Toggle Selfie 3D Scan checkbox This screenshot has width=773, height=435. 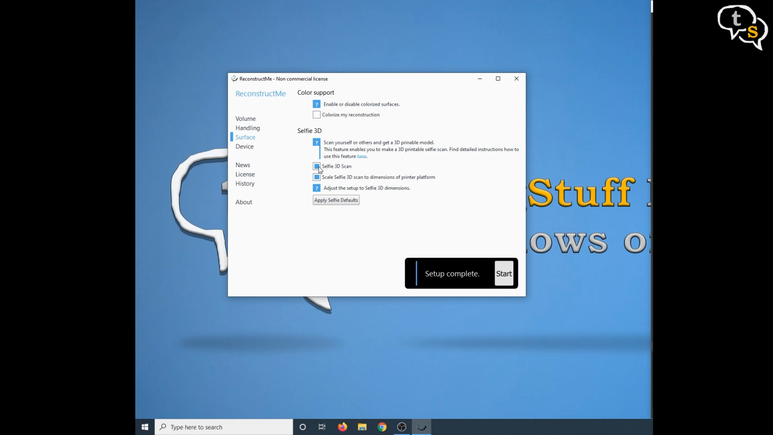pyautogui.click(x=317, y=166)
